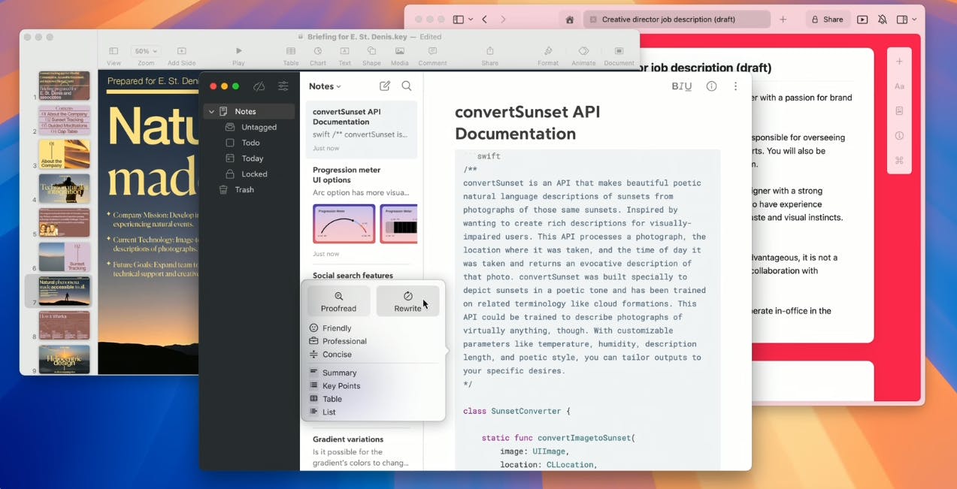Open the Locked notes folder

255,174
